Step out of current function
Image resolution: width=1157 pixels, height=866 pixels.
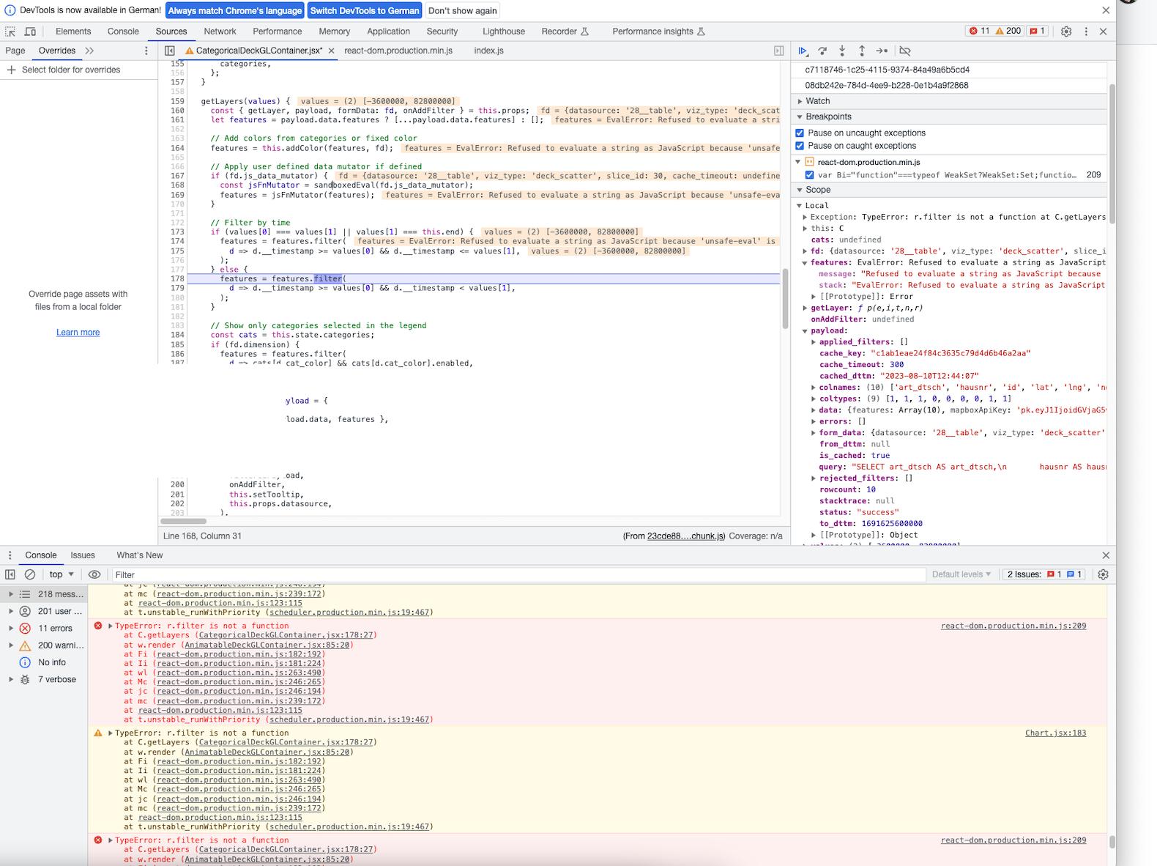(x=862, y=51)
